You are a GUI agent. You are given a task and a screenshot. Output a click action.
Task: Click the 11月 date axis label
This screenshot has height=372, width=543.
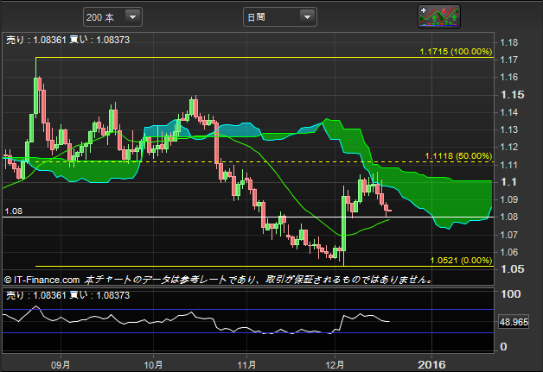pos(246,365)
